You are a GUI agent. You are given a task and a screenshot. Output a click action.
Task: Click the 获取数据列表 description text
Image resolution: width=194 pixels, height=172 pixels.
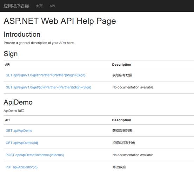pos(122,130)
